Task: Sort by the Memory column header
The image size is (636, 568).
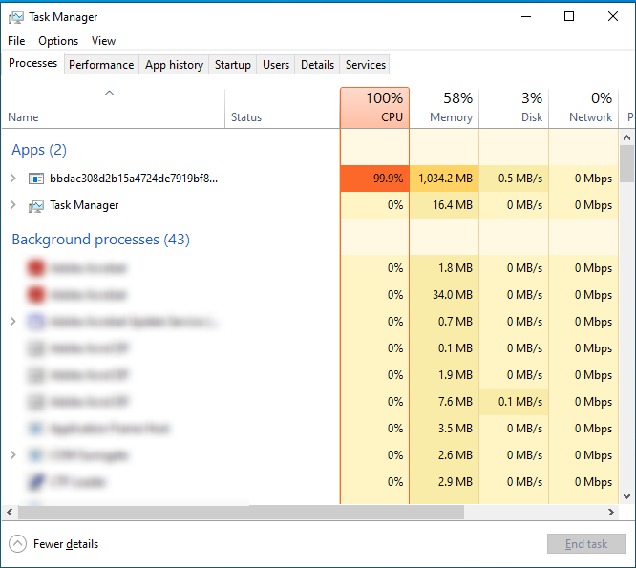Action: point(444,108)
